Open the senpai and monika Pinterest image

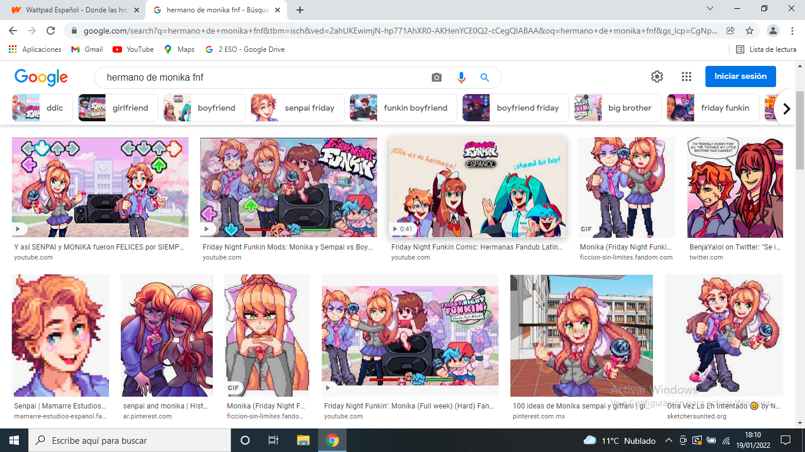(167, 335)
